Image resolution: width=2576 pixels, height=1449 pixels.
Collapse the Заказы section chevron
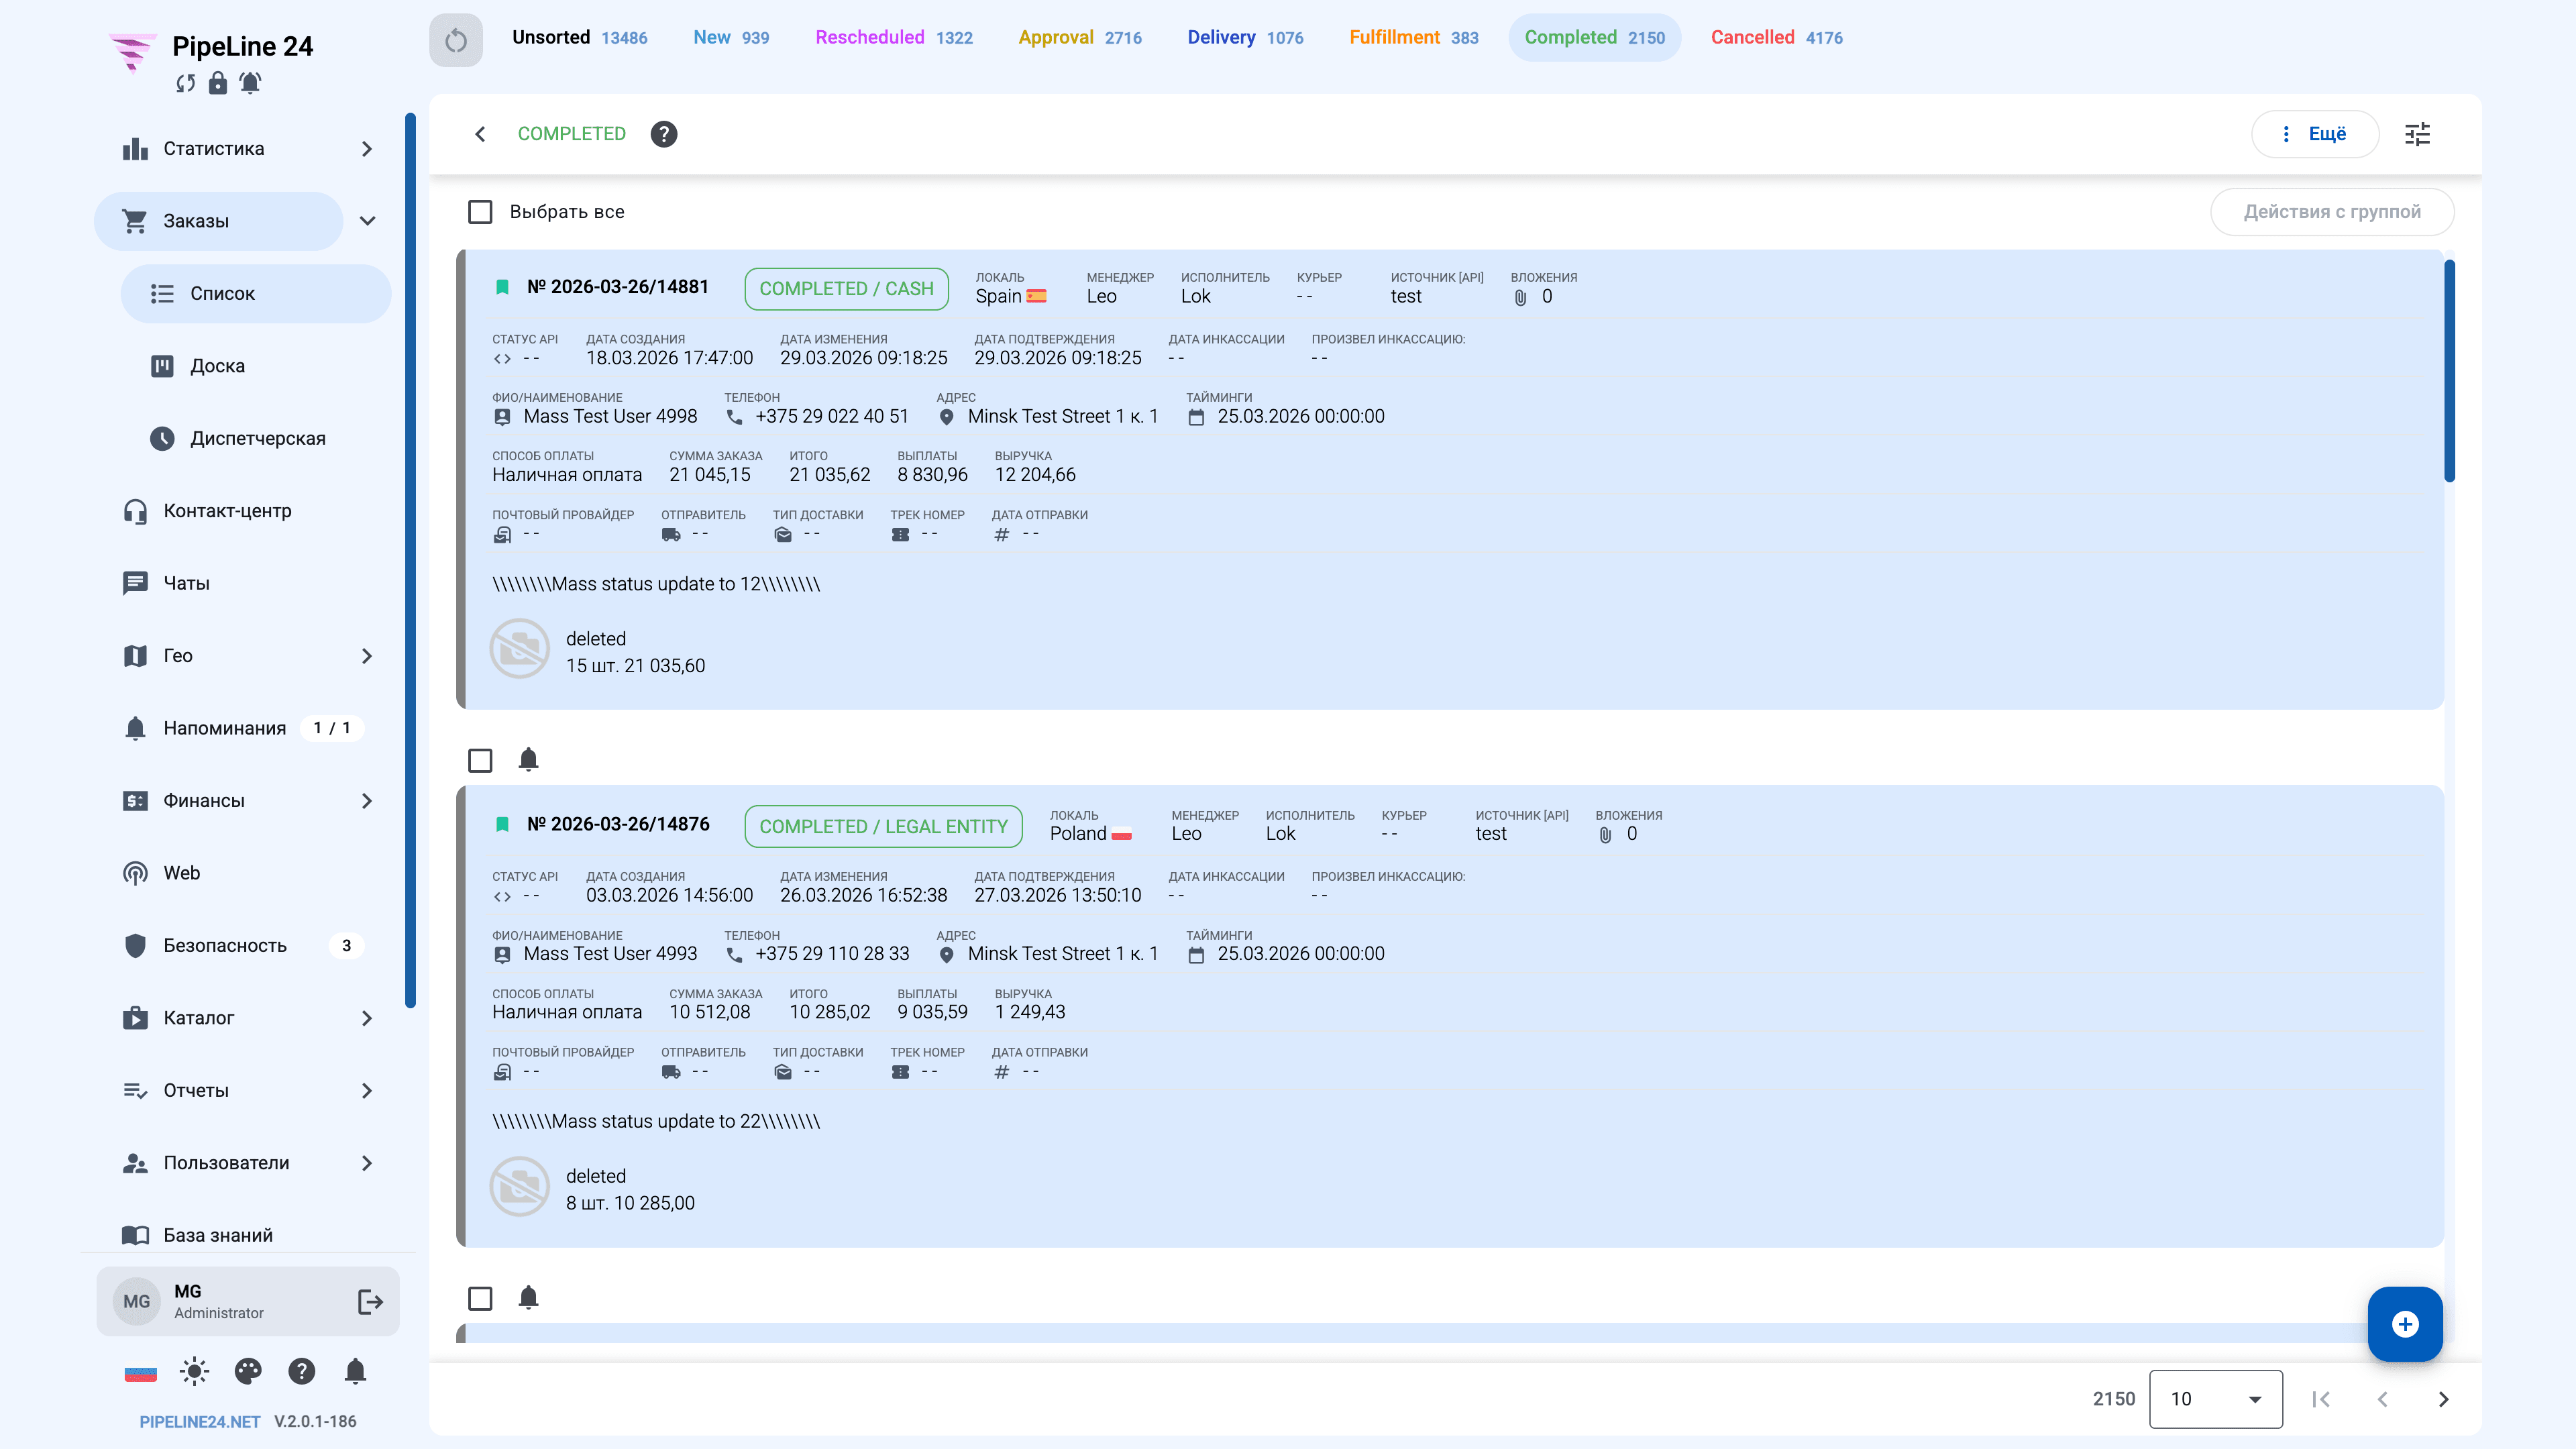point(368,221)
